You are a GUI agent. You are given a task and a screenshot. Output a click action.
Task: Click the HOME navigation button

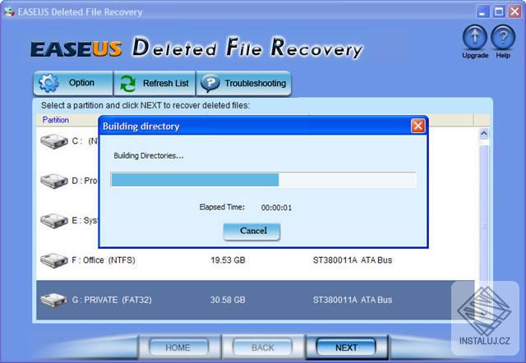click(178, 347)
